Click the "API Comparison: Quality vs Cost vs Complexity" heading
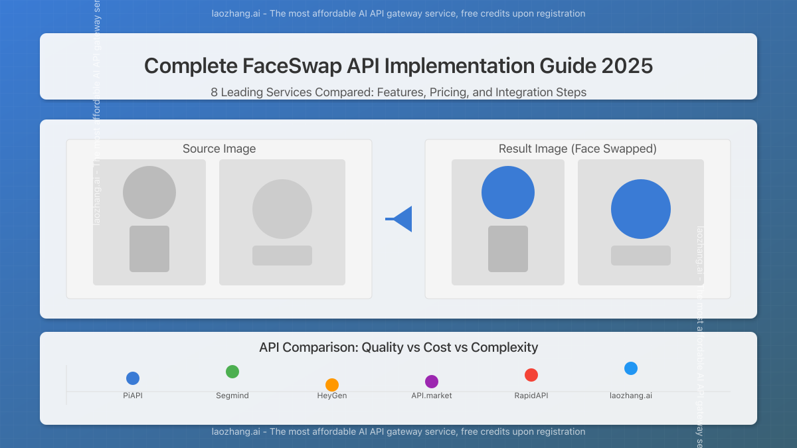The height and width of the screenshot is (448, 797). pos(398,347)
